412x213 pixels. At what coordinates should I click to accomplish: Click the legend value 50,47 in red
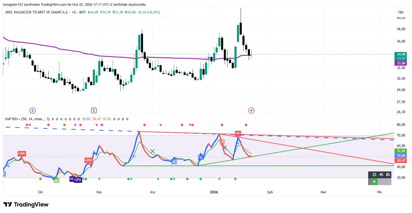coord(96,119)
